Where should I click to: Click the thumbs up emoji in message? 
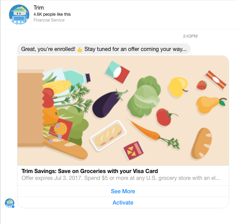coord(80,49)
